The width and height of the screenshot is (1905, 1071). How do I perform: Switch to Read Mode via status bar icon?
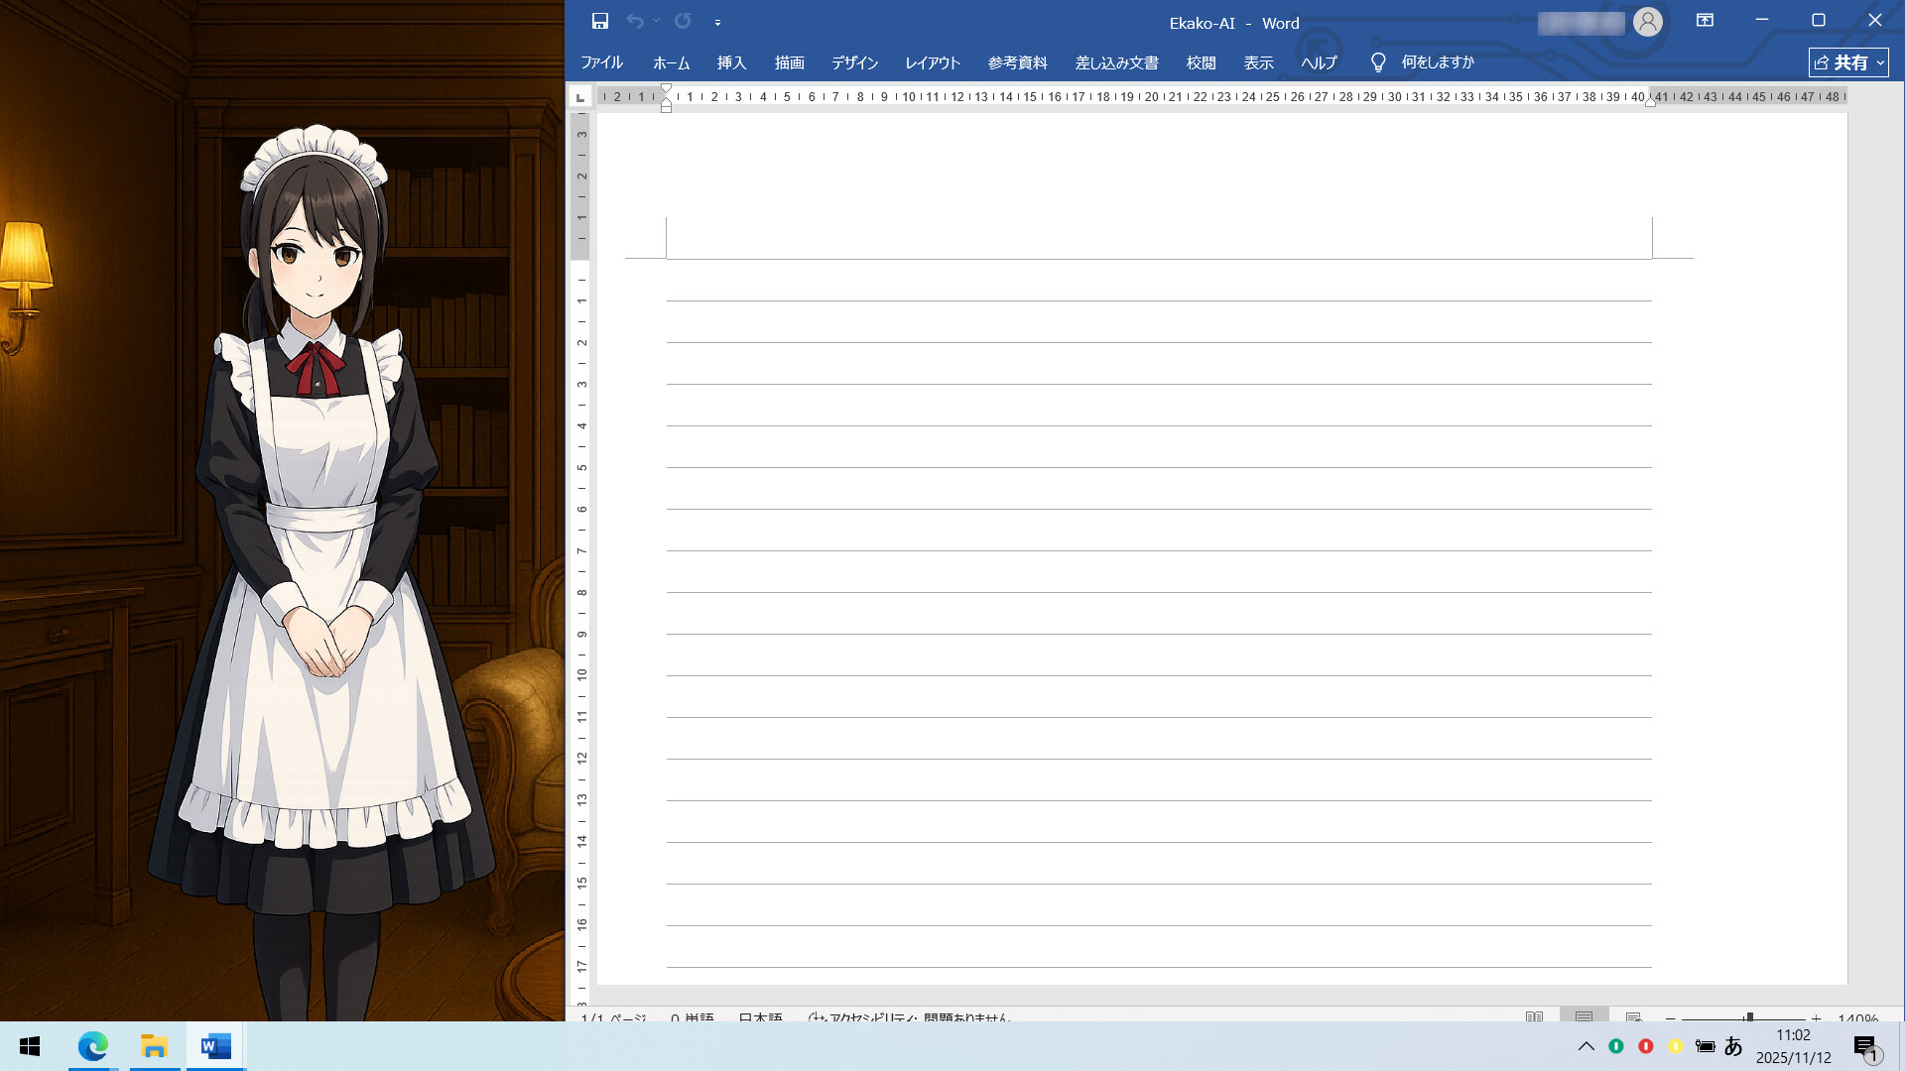(1533, 1018)
